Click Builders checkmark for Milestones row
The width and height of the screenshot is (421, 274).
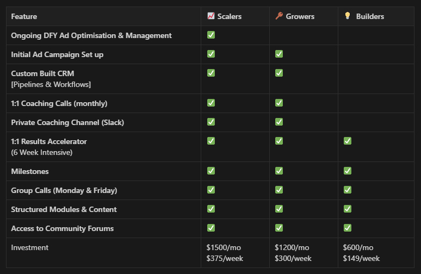click(348, 171)
